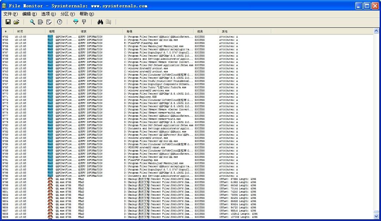Click the File Monitor title bar icon
The width and height of the screenshot is (381, 221).
click(4, 6)
